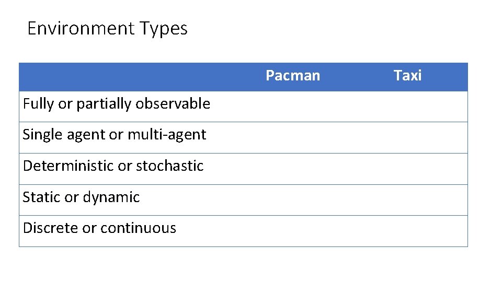Click Pacman cell in Fully or partially observable row
Image resolution: width=502 pixels, height=282 pixels.
pos(293,107)
